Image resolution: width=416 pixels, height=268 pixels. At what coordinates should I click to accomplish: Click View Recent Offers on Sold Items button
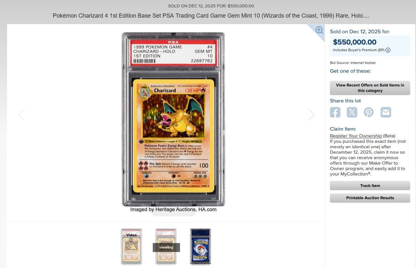point(370,88)
